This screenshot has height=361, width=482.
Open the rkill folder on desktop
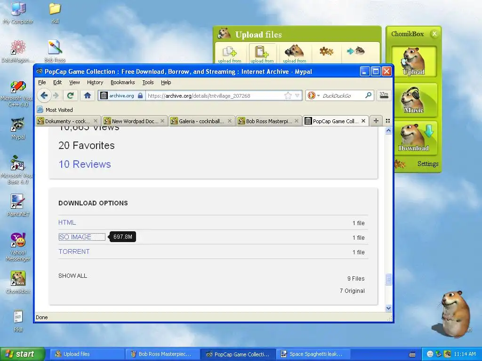[55, 12]
